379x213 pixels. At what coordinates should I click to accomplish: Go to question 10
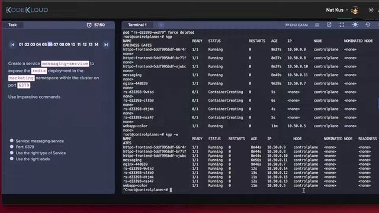(x=73, y=45)
